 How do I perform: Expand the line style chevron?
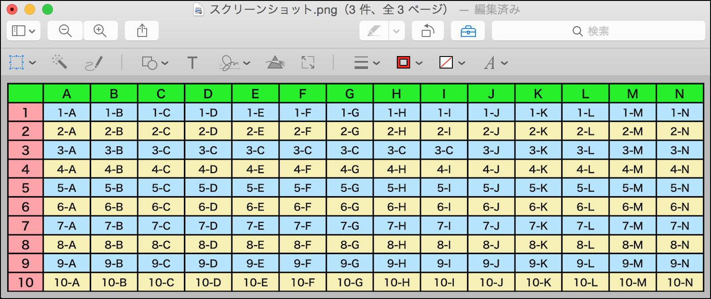click(x=376, y=63)
